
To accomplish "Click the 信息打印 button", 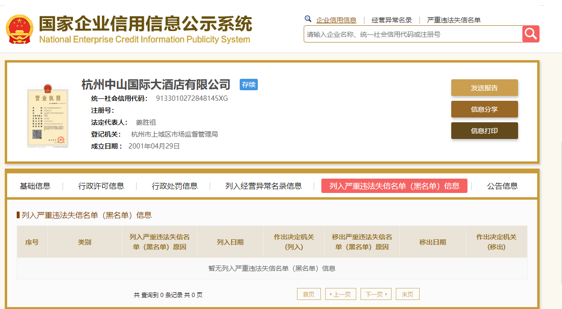I will coord(485,131).
